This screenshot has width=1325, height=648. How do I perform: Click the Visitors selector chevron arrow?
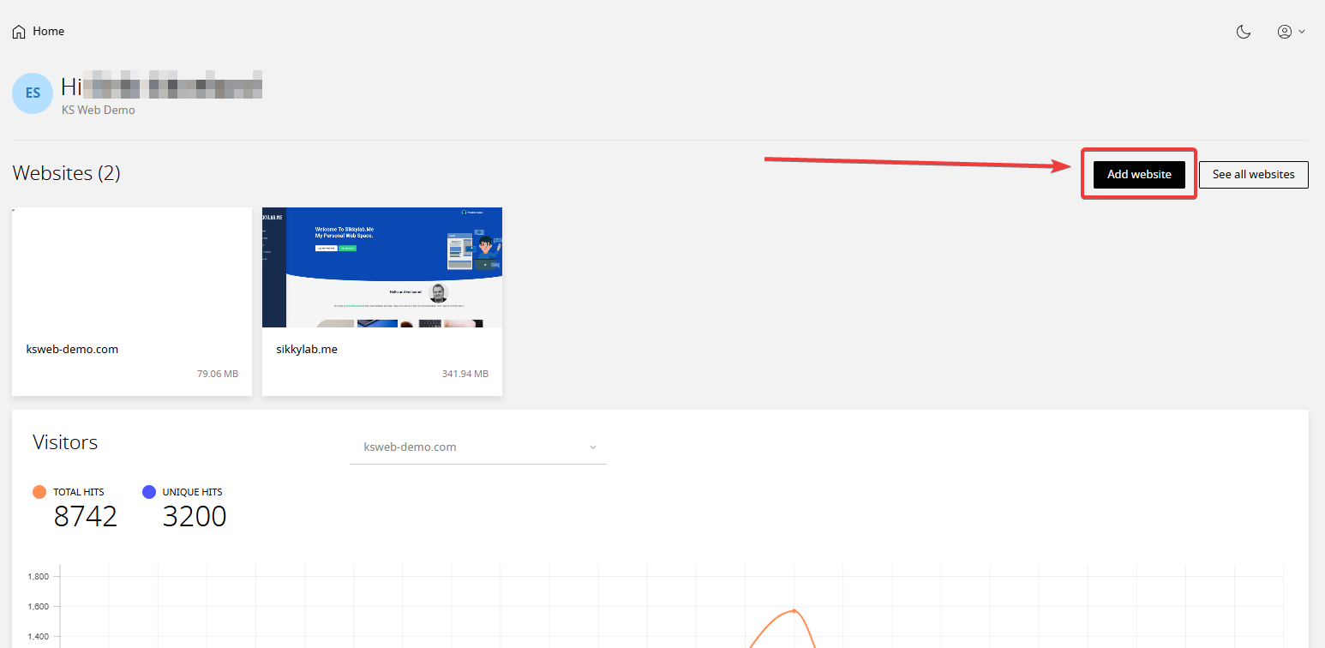[x=592, y=447]
